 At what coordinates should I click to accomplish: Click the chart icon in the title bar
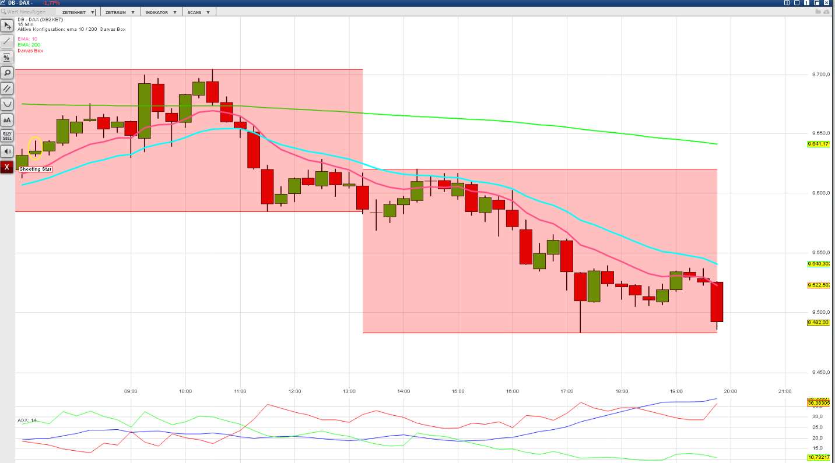[3, 3]
